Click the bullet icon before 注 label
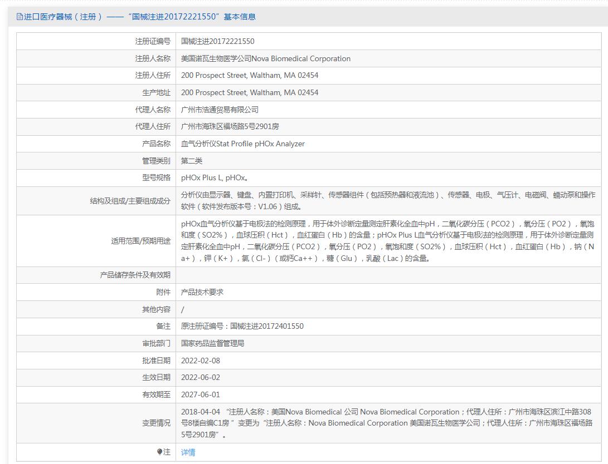 tap(159, 452)
